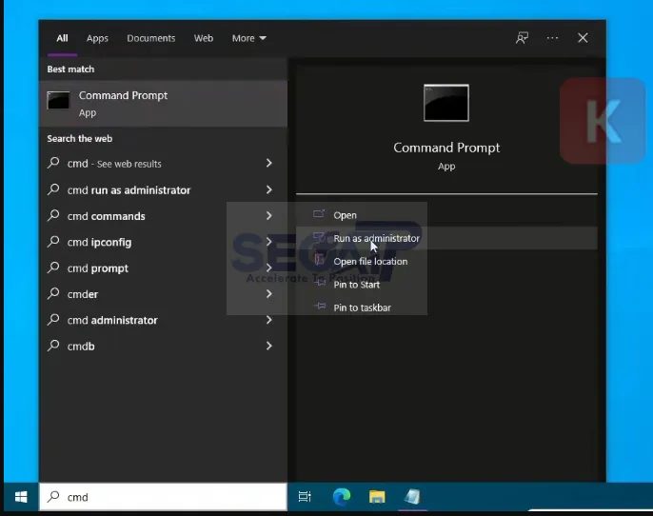The height and width of the screenshot is (516, 653).
Task: Click Command Prompt title in preview pane
Action: click(446, 148)
